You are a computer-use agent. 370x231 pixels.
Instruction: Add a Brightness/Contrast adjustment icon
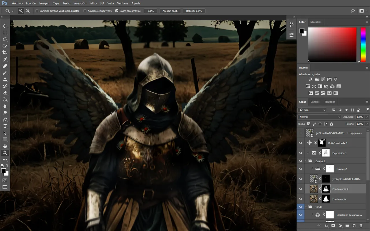tap(310, 79)
